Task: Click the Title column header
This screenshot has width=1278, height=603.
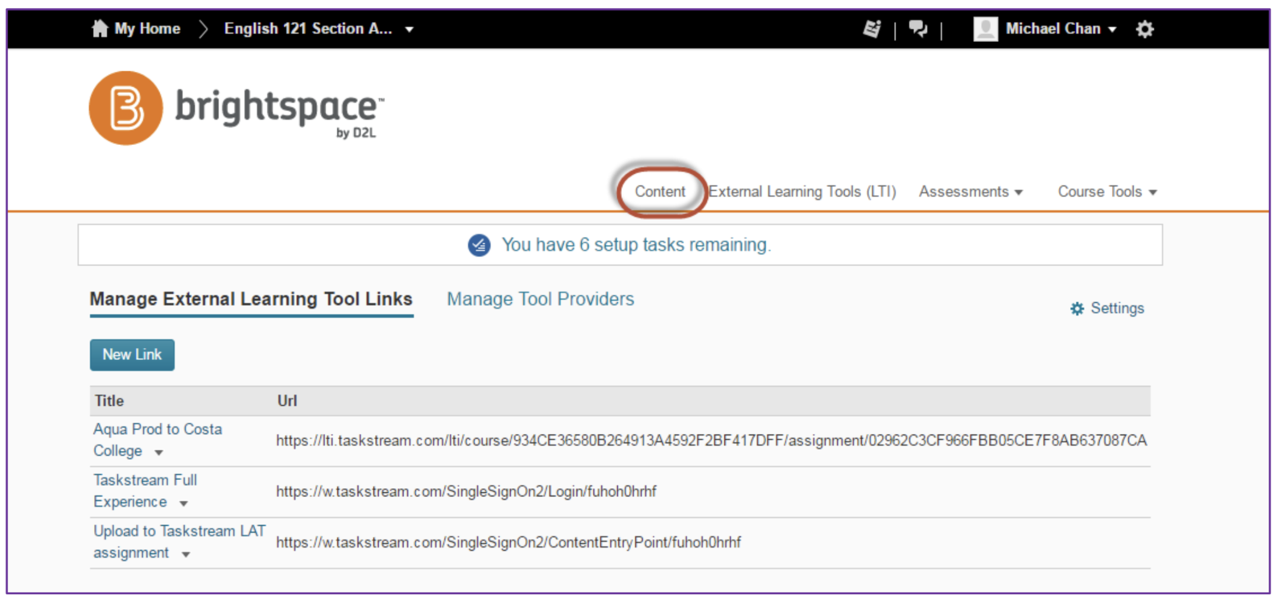Action: (x=110, y=400)
